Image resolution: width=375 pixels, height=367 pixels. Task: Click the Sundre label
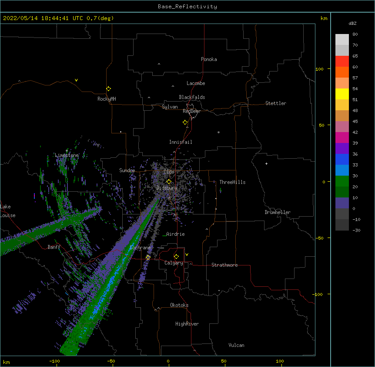tap(127, 170)
